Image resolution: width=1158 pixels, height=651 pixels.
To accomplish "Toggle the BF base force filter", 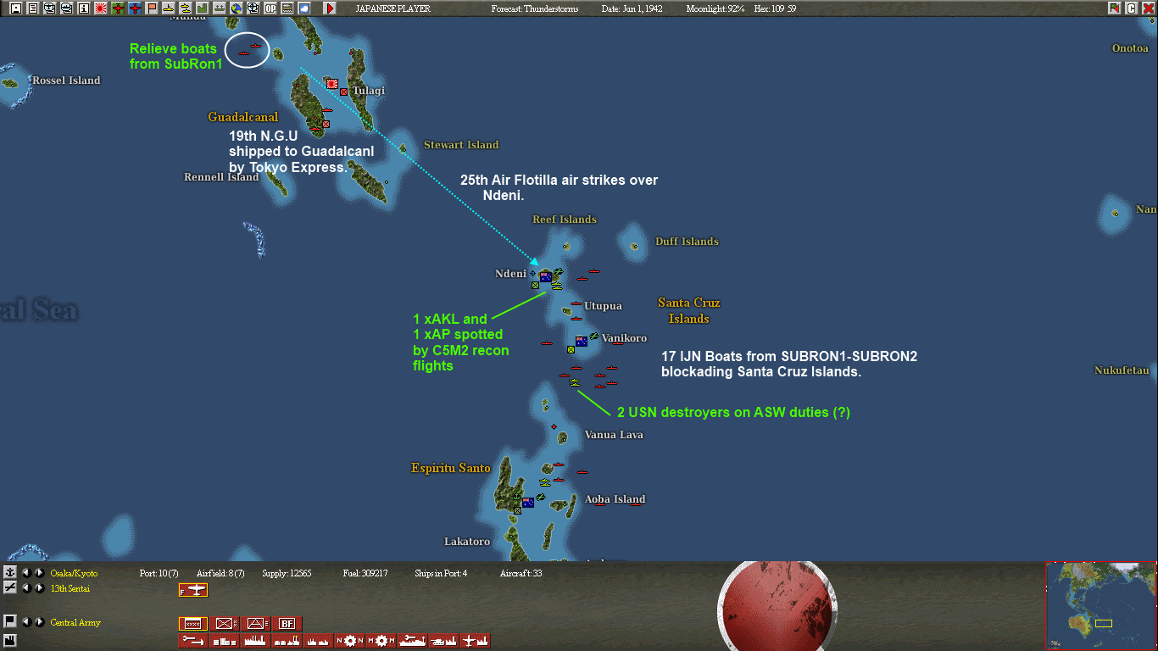I will point(288,624).
